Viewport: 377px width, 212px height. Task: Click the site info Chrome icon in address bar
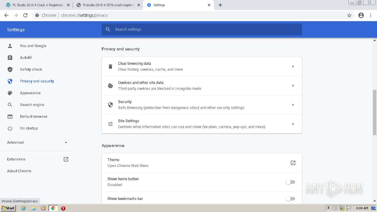coord(37,15)
